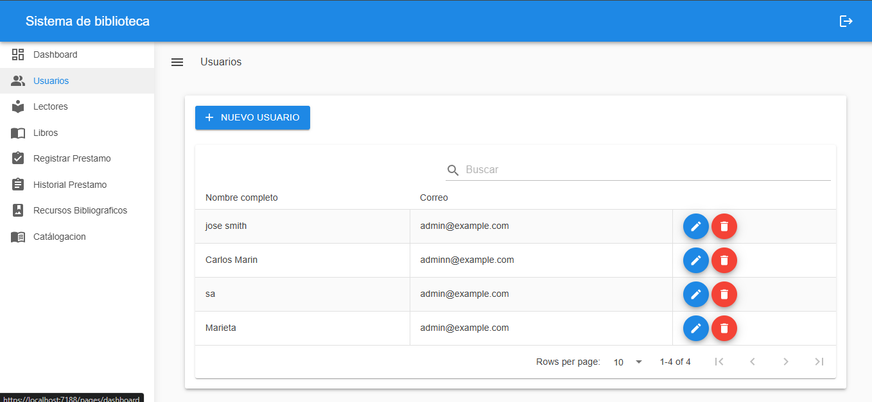The width and height of the screenshot is (872, 402).
Task: Delete the Carlos Marin user row
Action: coord(724,260)
